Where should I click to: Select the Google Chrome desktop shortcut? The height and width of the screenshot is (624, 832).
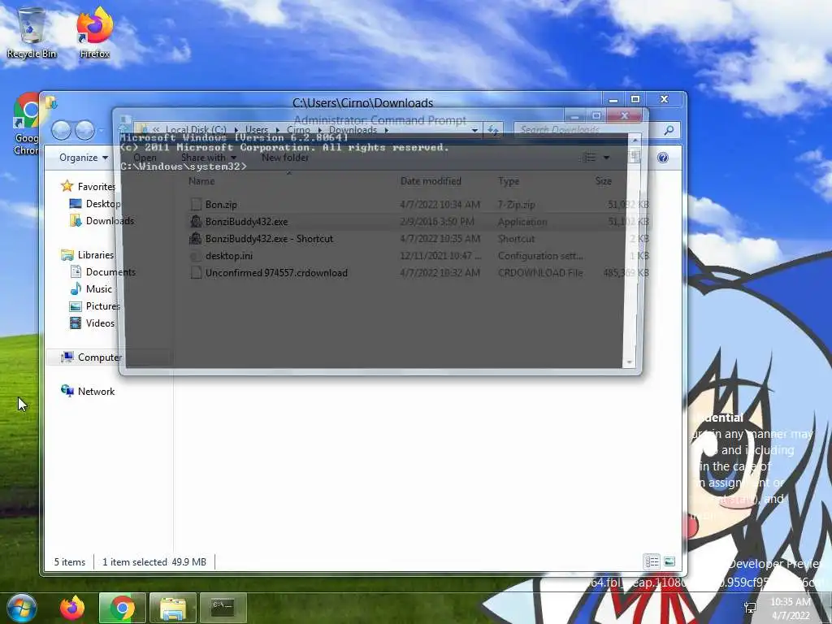coord(25,124)
